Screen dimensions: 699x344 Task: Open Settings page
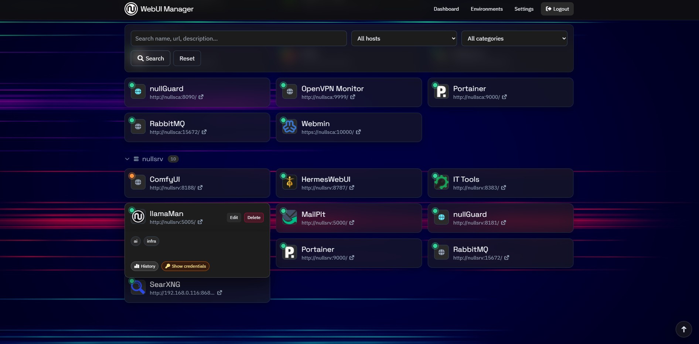point(524,9)
